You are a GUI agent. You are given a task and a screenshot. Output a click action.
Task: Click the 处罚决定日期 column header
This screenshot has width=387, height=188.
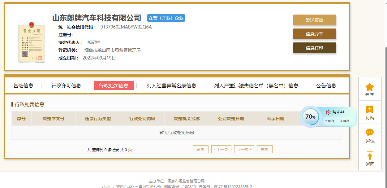[231, 119]
